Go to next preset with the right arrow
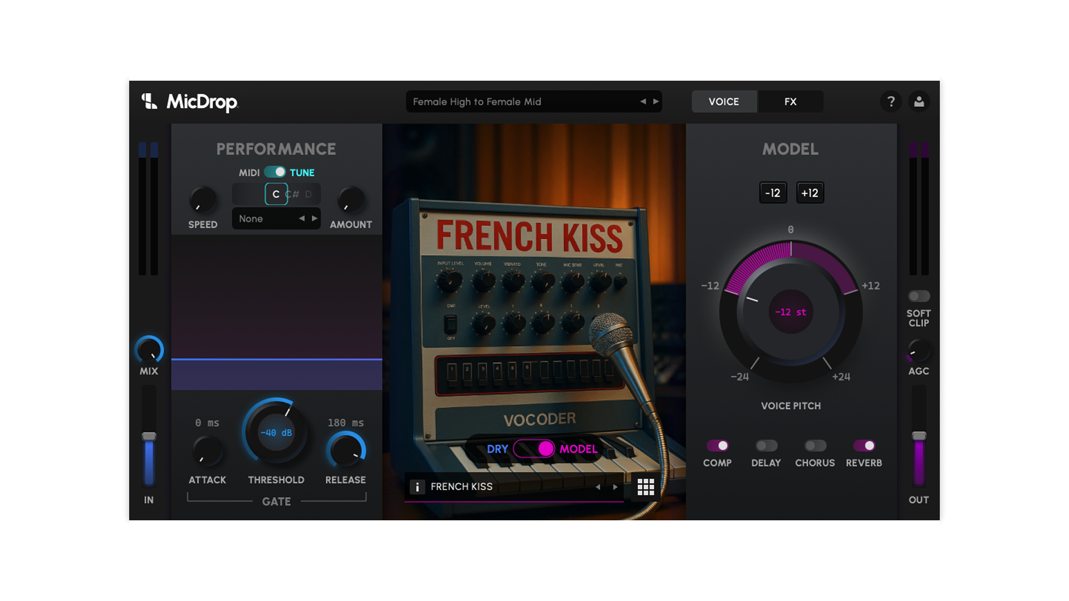 point(657,101)
